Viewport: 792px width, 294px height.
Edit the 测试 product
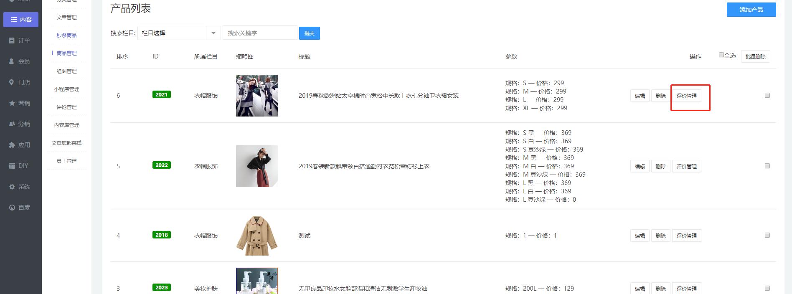click(640, 236)
